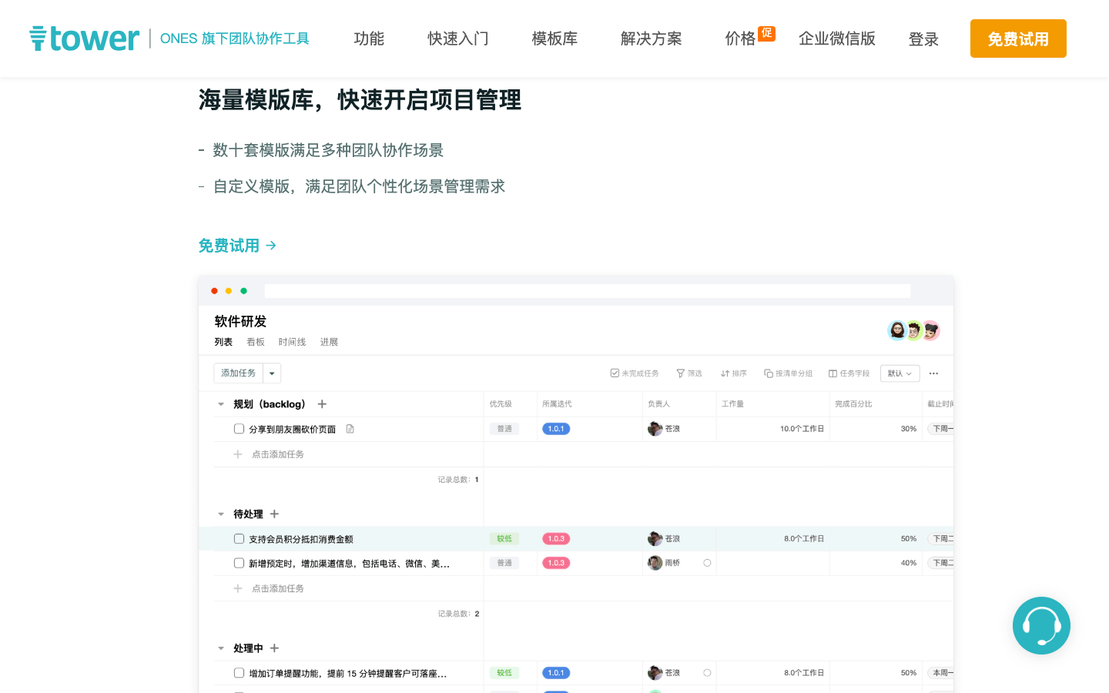Open the 默认 view dropdown
Viewport: 1109px width, 693px height.
click(x=900, y=373)
